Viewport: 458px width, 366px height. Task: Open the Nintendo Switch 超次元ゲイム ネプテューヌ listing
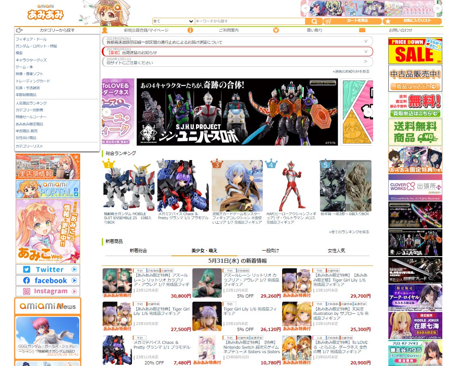237,351
